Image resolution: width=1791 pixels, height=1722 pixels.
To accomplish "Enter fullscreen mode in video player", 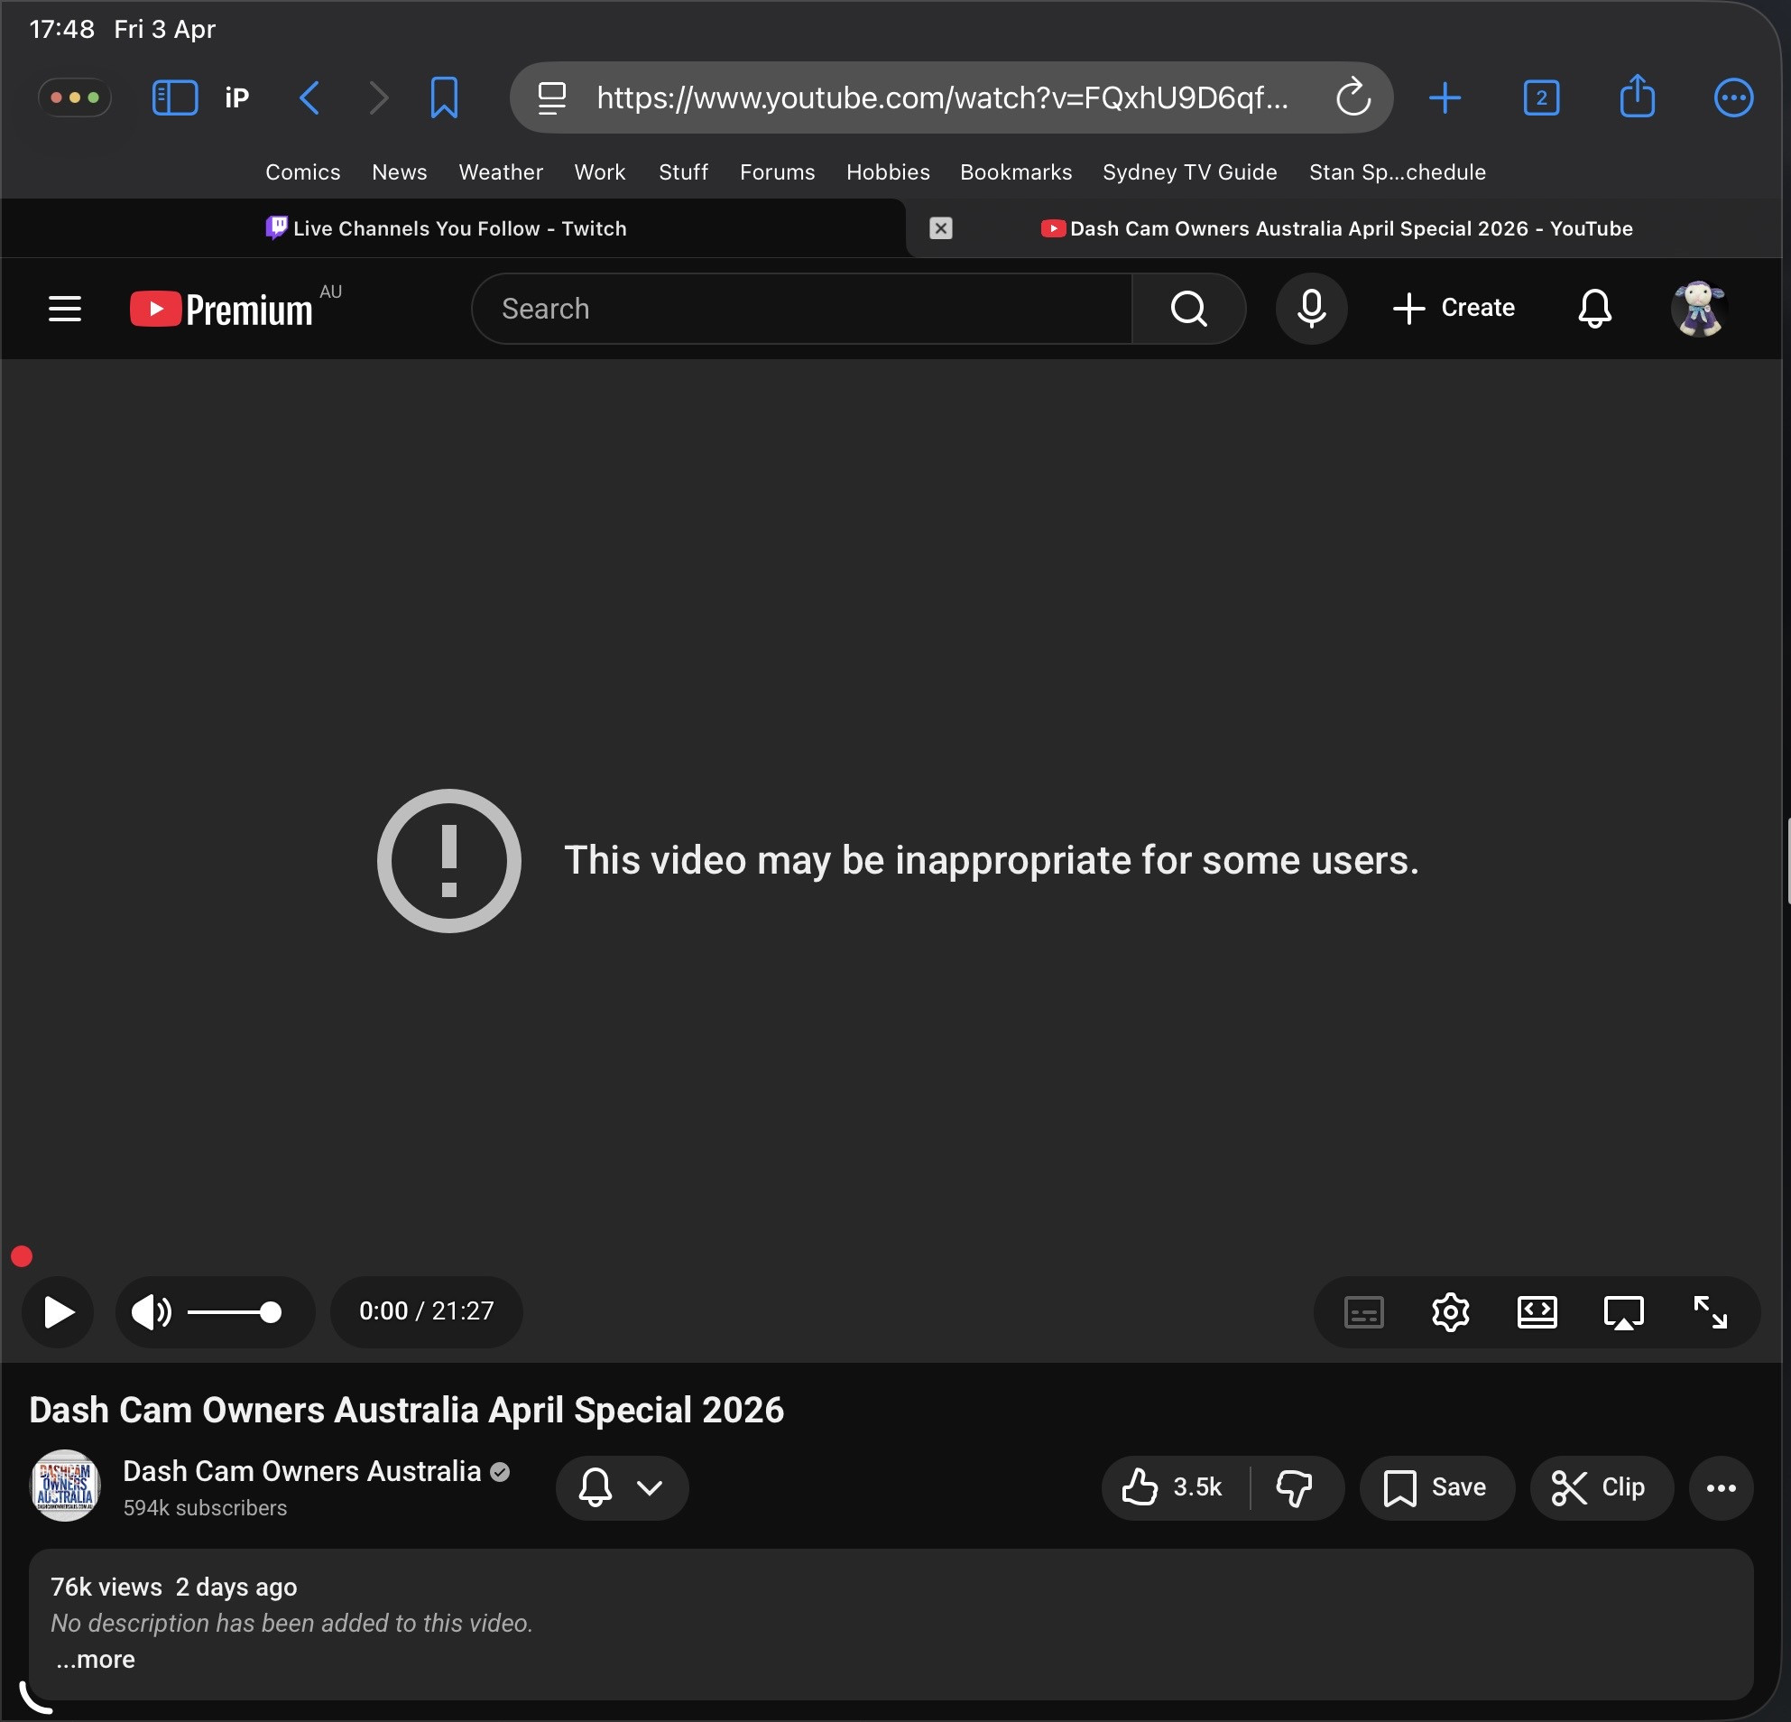I will point(1709,1311).
